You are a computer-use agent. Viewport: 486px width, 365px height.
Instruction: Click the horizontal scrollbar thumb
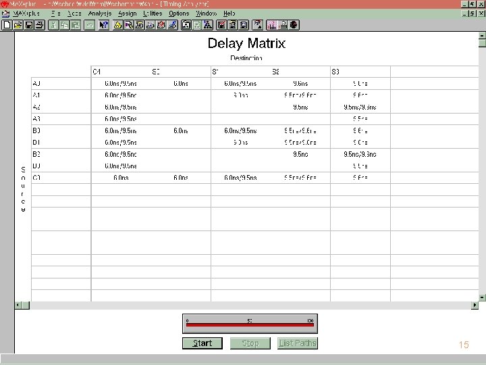pyautogui.click(x=26, y=305)
